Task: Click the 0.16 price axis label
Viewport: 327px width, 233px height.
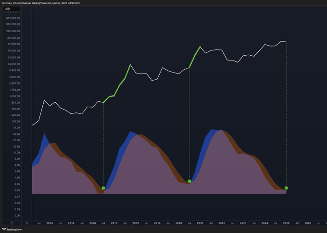Action: coord(17,203)
